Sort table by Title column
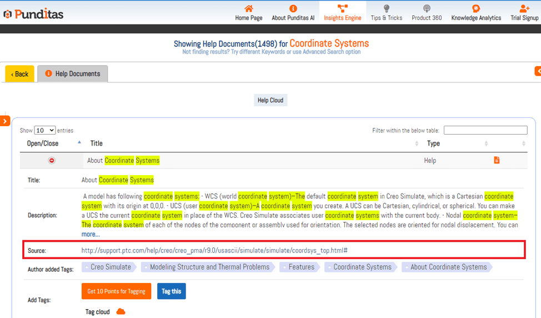The image size is (541, 318). click(97, 143)
